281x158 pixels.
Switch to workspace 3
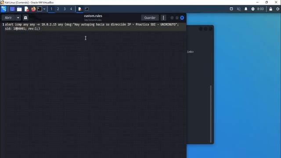tap(65, 9)
